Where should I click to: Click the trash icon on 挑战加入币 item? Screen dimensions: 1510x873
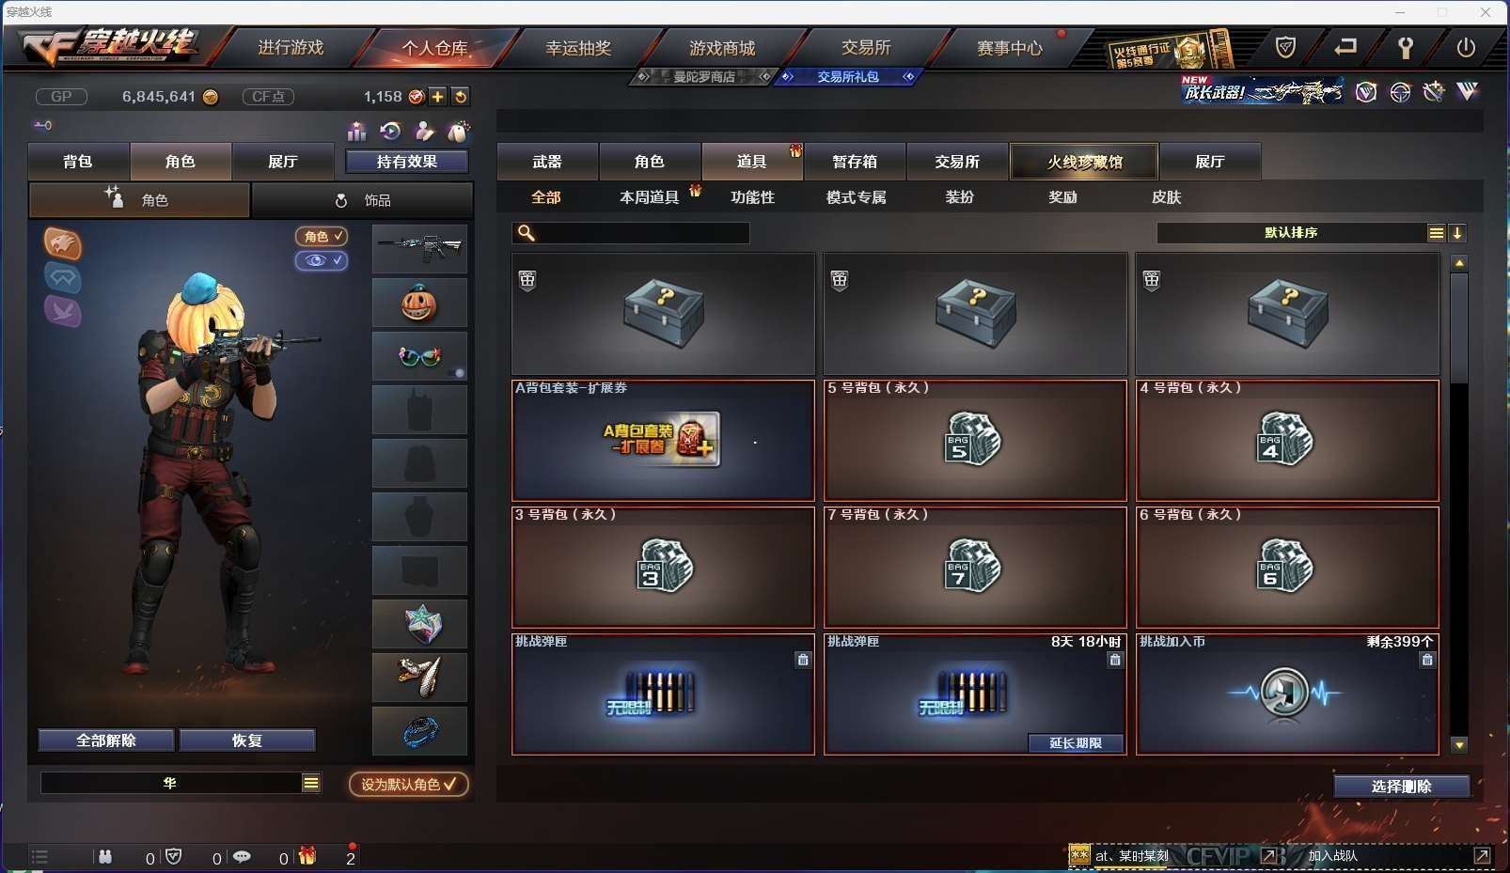[1427, 660]
